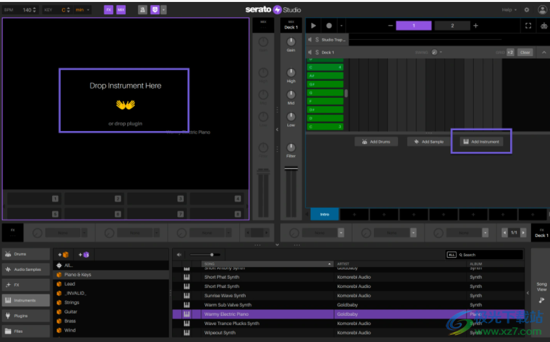The image size is (550, 342).
Task: Collapse the Song View panel chevron
Action: [x=528, y=292]
